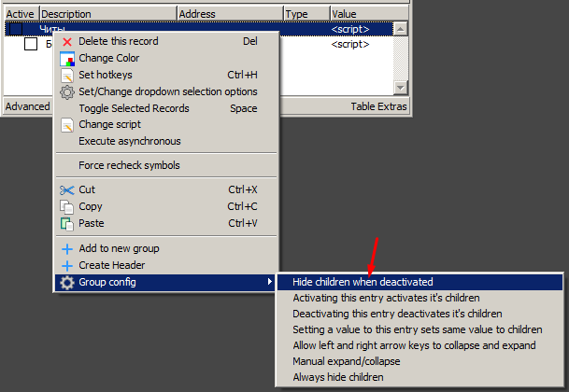Screen dimensions: 569x392
Task: Open Table Extras
Action: click(x=378, y=106)
